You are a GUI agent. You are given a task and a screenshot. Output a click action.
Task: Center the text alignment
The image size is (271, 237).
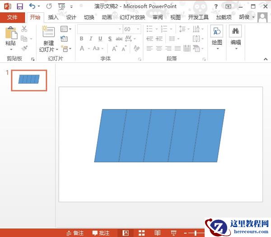click(159, 48)
